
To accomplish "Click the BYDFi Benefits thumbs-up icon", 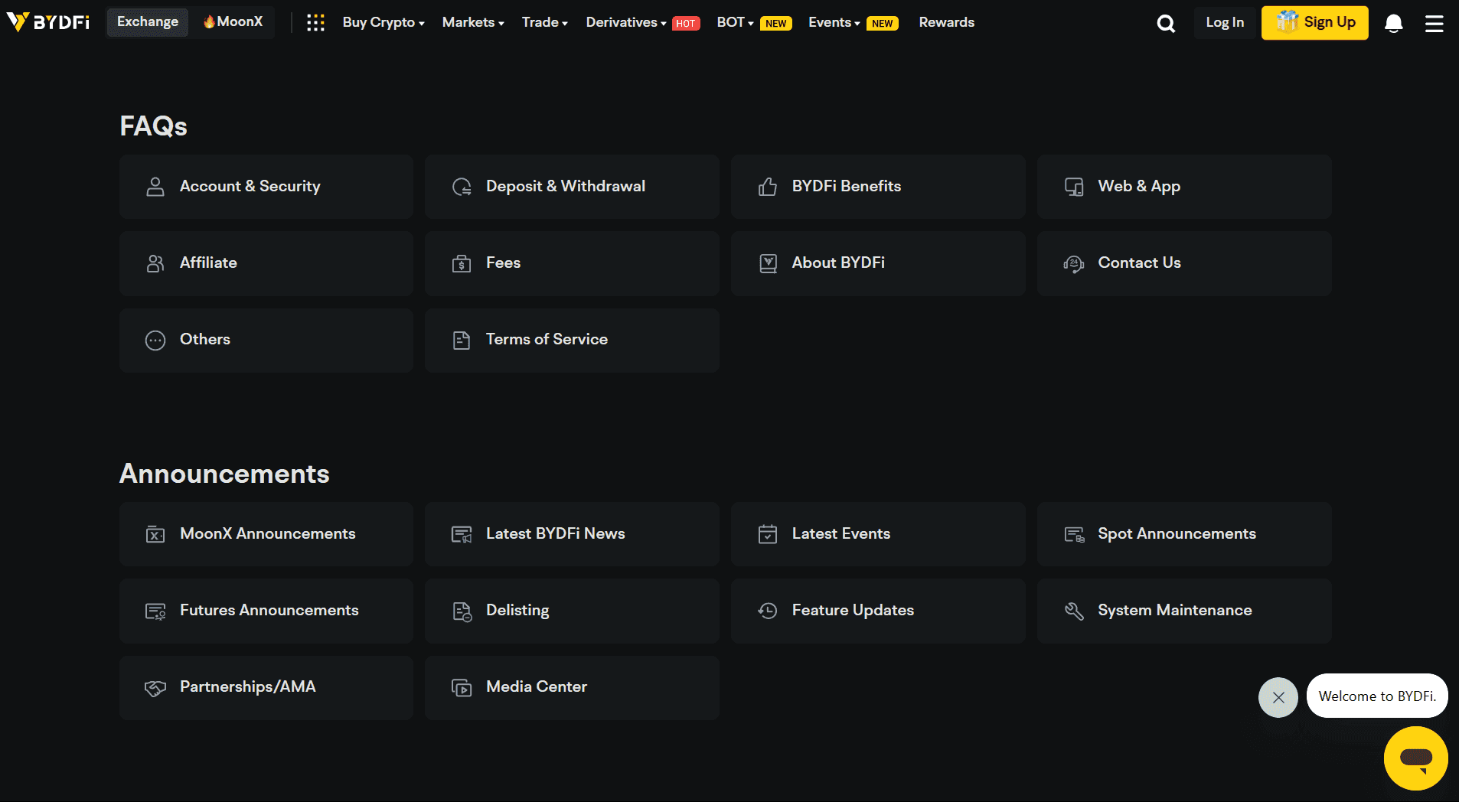I will pos(768,187).
